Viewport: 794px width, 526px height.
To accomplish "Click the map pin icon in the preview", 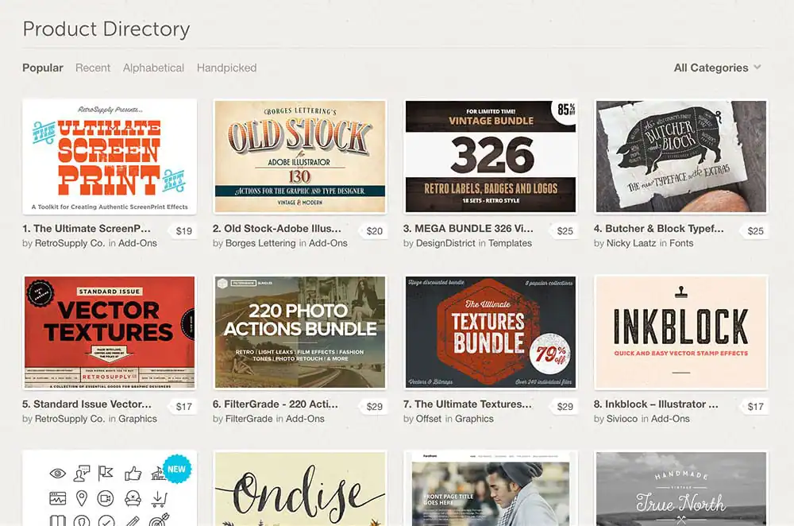I will tap(81, 498).
